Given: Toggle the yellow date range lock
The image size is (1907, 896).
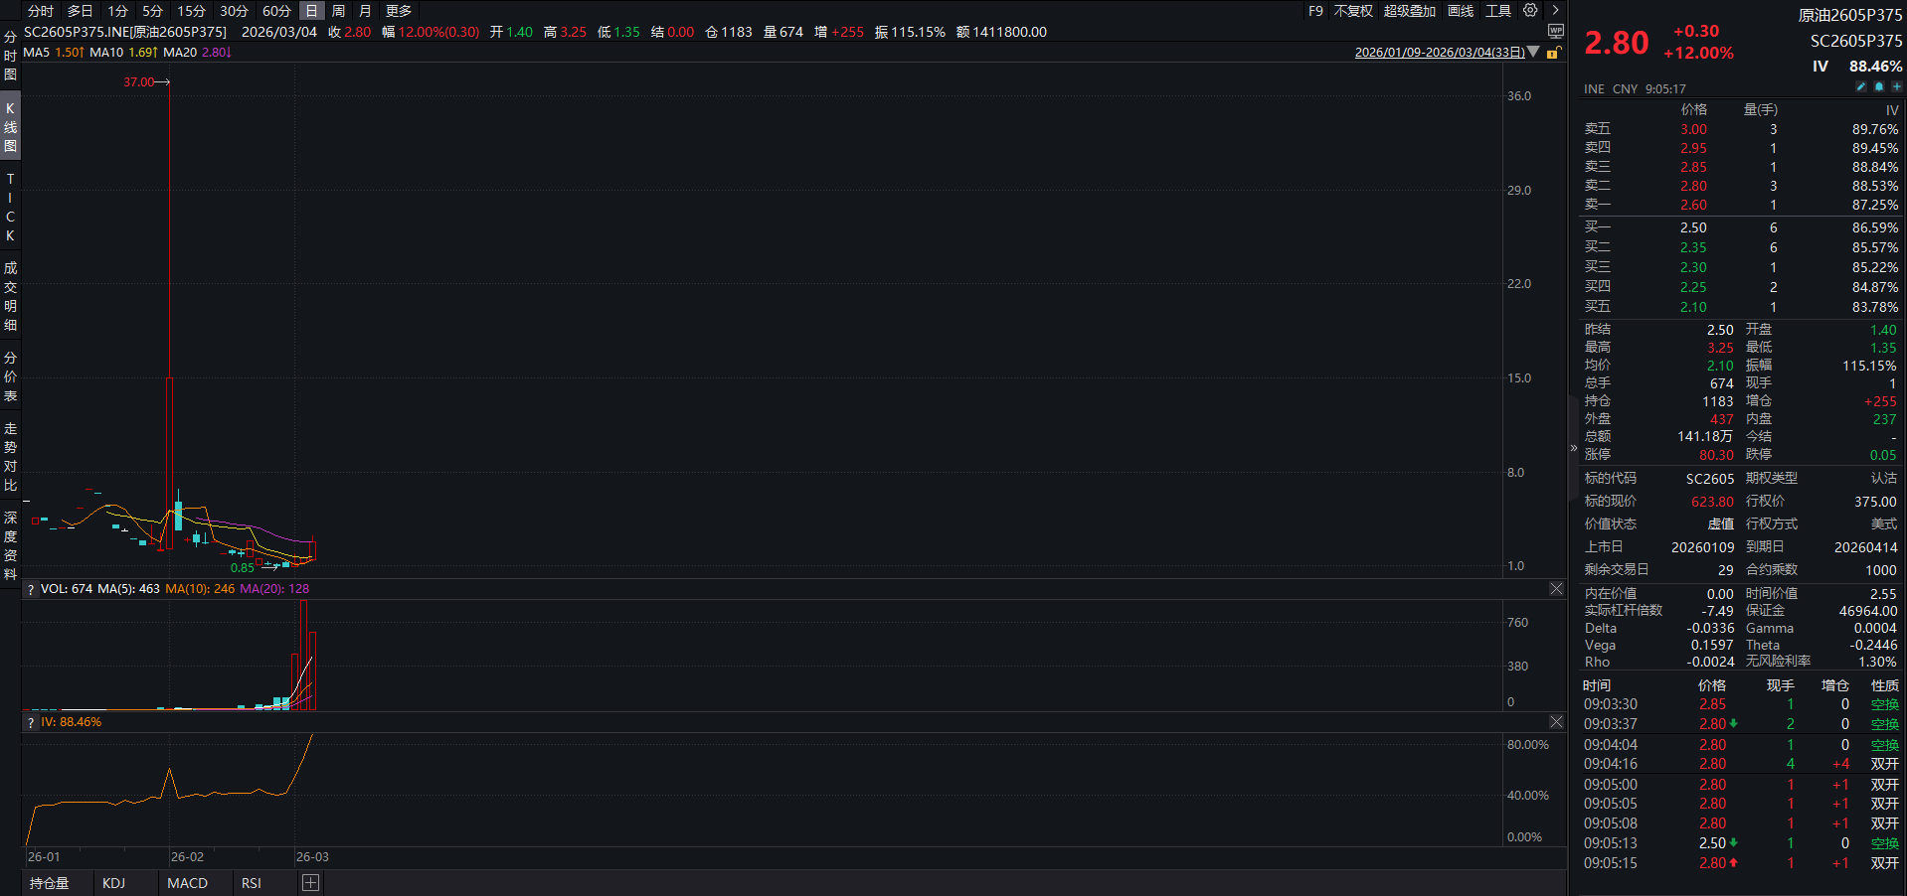Looking at the screenshot, I should [x=1553, y=53].
